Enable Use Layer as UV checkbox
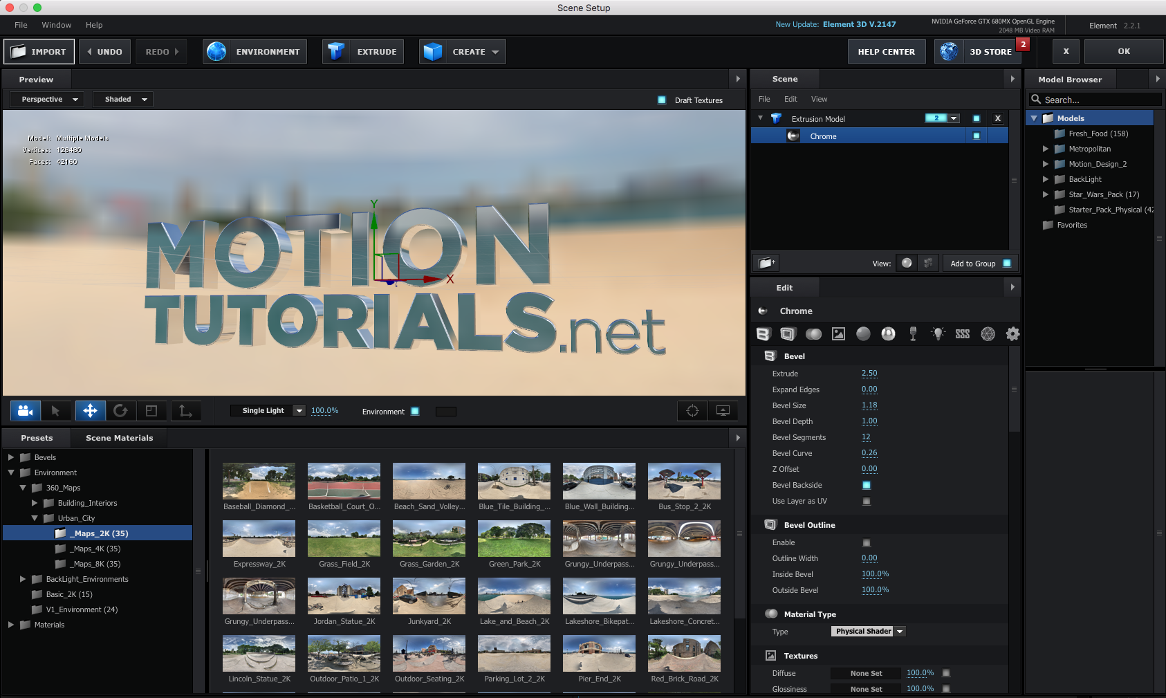The width and height of the screenshot is (1166, 698). [x=867, y=501]
